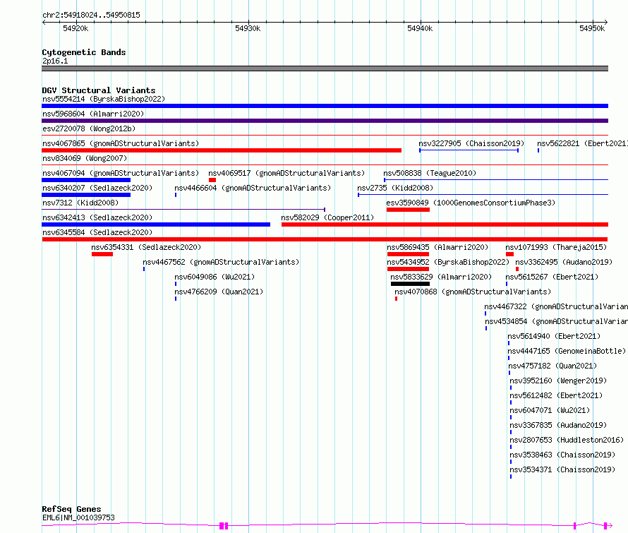Image resolution: width=628 pixels, height=533 pixels.
Task: Click the chr2:54918024..54950815 coordinate text
Action: pyautogui.click(x=91, y=16)
